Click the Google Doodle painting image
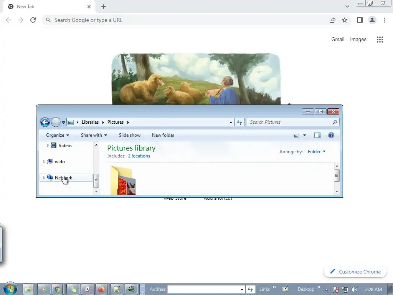 click(x=196, y=79)
